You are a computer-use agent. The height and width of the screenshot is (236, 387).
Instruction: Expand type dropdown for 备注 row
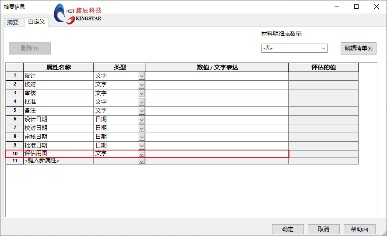tap(142, 111)
